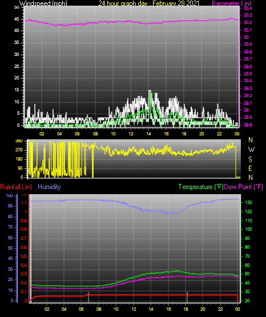Click the W compass label on direction chart
The height and width of the screenshot is (317, 266).
point(251,150)
